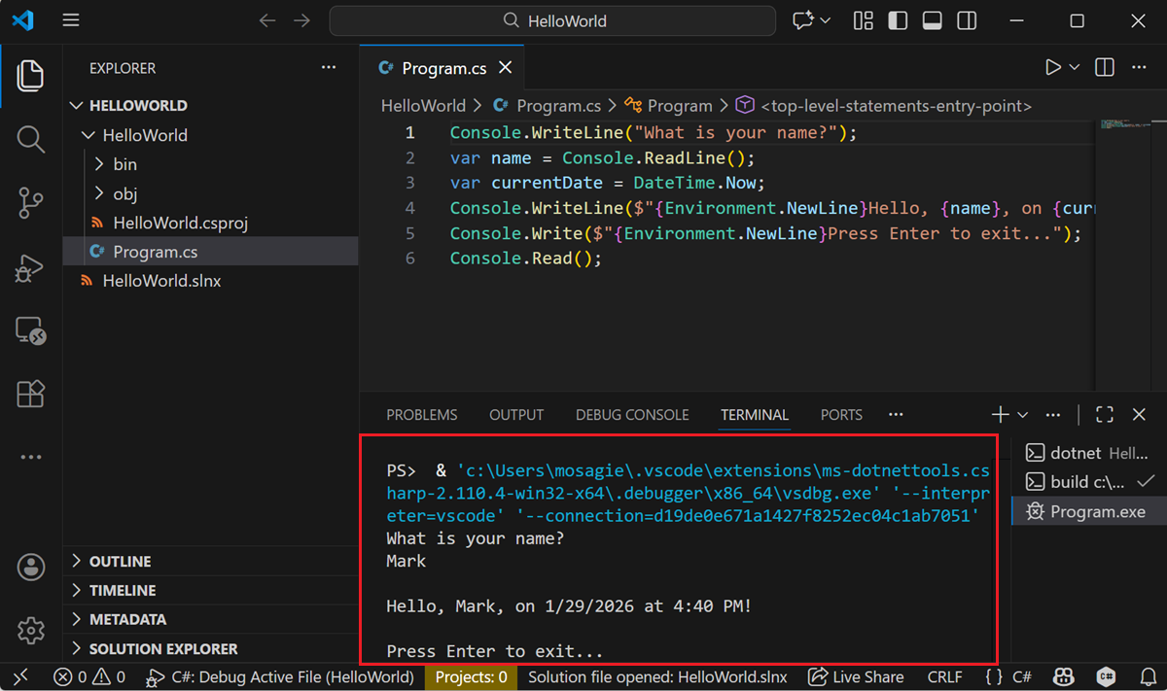This screenshot has width=1167, height=691.
Task: Maximize the terminal panel size
Action: pos(1104,414)
